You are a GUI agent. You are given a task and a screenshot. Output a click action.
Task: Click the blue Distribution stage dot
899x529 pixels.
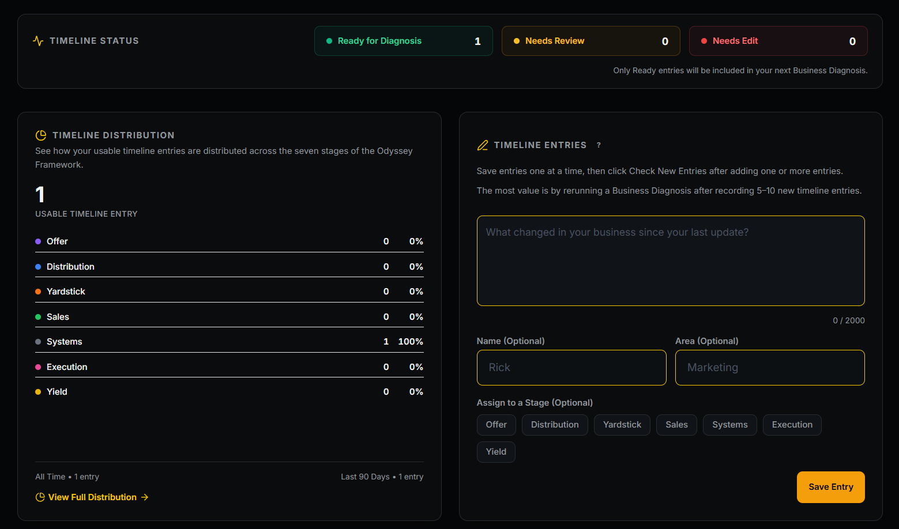(38, 267)
